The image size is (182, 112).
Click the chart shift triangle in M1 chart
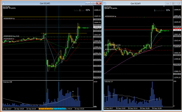click(x=164, y=6)
